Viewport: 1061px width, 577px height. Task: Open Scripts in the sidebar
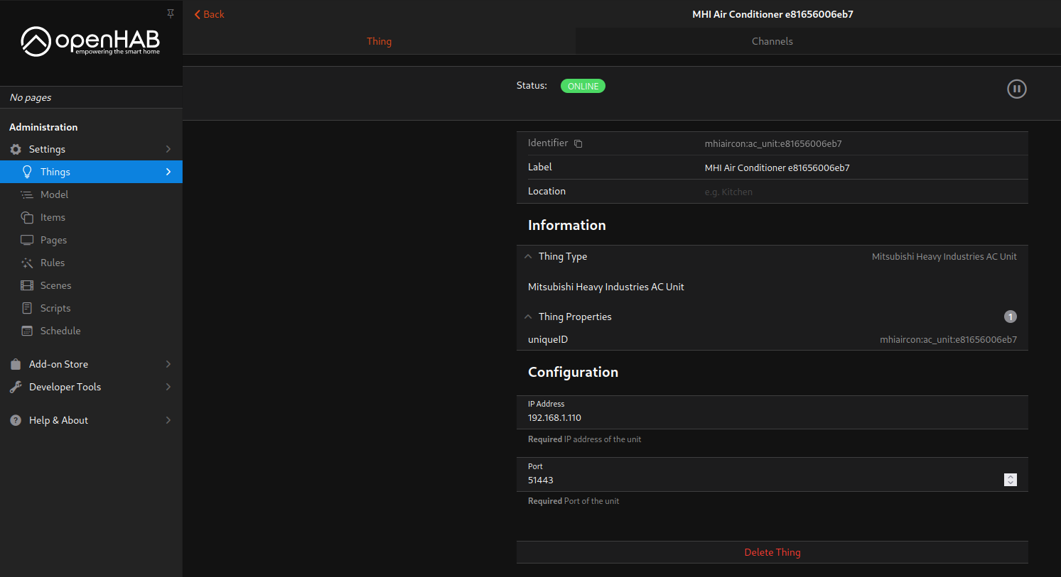(55, 308)
